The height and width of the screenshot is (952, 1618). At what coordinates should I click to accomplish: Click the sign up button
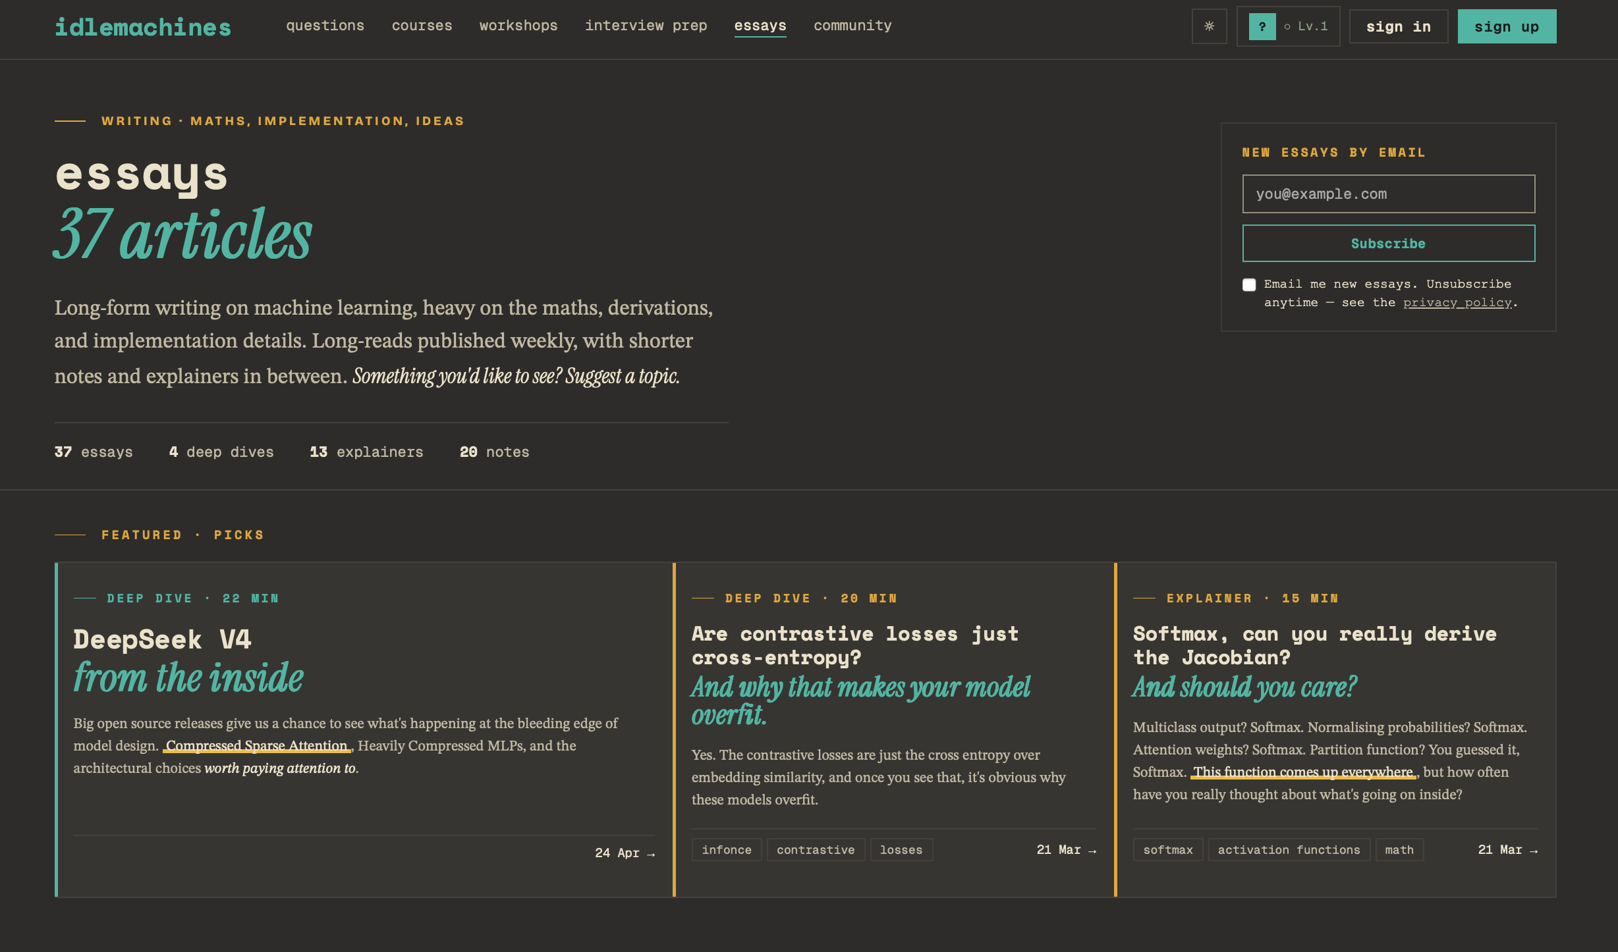(1507, 26)
